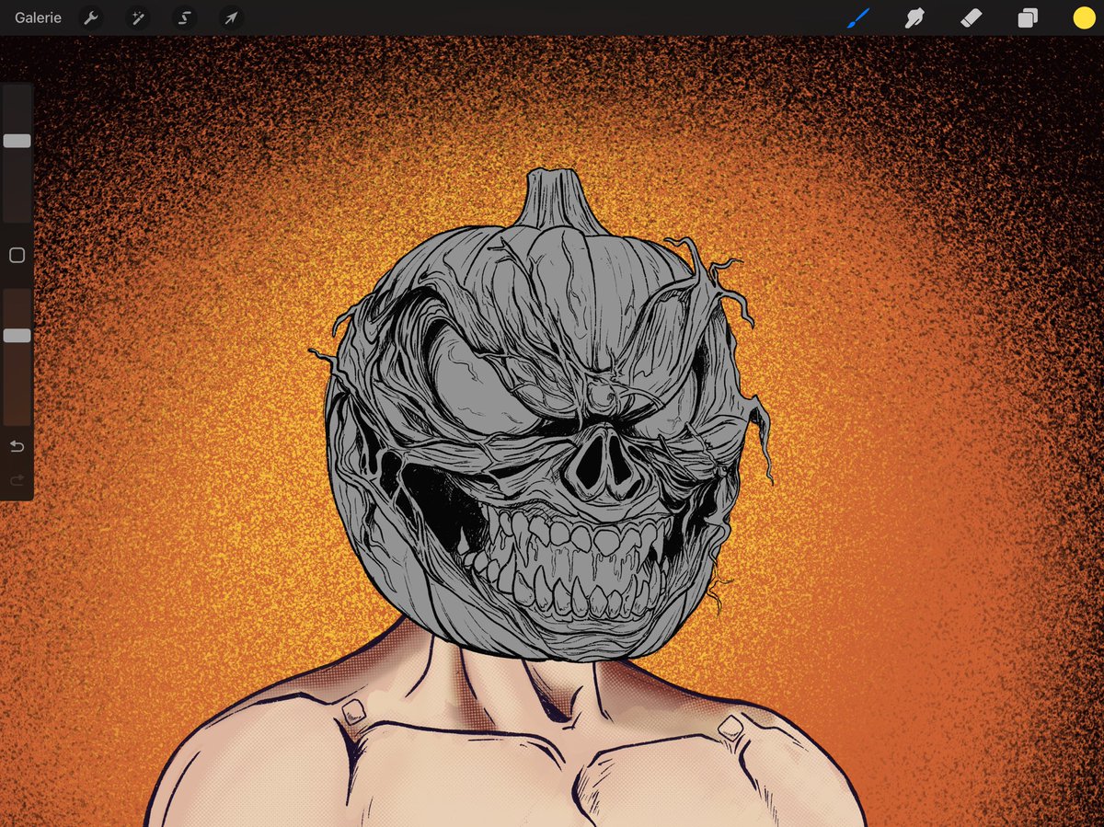Viewport: 1104px width, 827px height.
Task: Open the Galerie view
Action: [38, 17]
